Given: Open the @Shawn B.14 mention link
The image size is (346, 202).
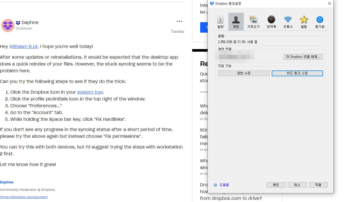Looking at the screenshot, I should (x=23, y=46).
